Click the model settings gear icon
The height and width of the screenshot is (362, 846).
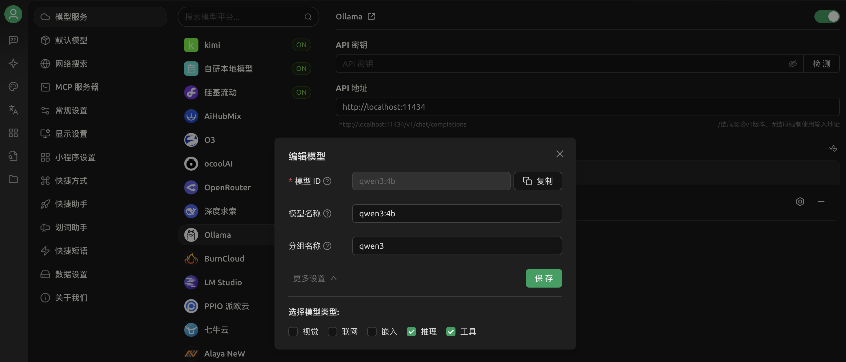800,201
